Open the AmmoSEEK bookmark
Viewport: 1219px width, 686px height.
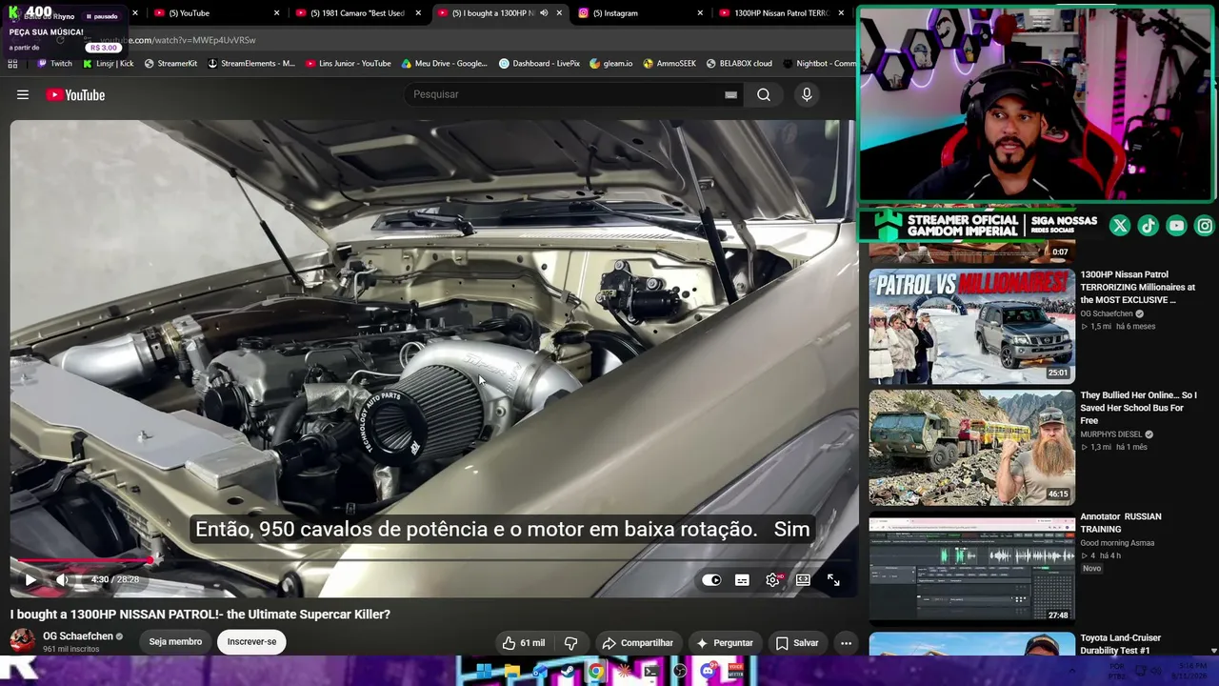(x=669, y=64)
